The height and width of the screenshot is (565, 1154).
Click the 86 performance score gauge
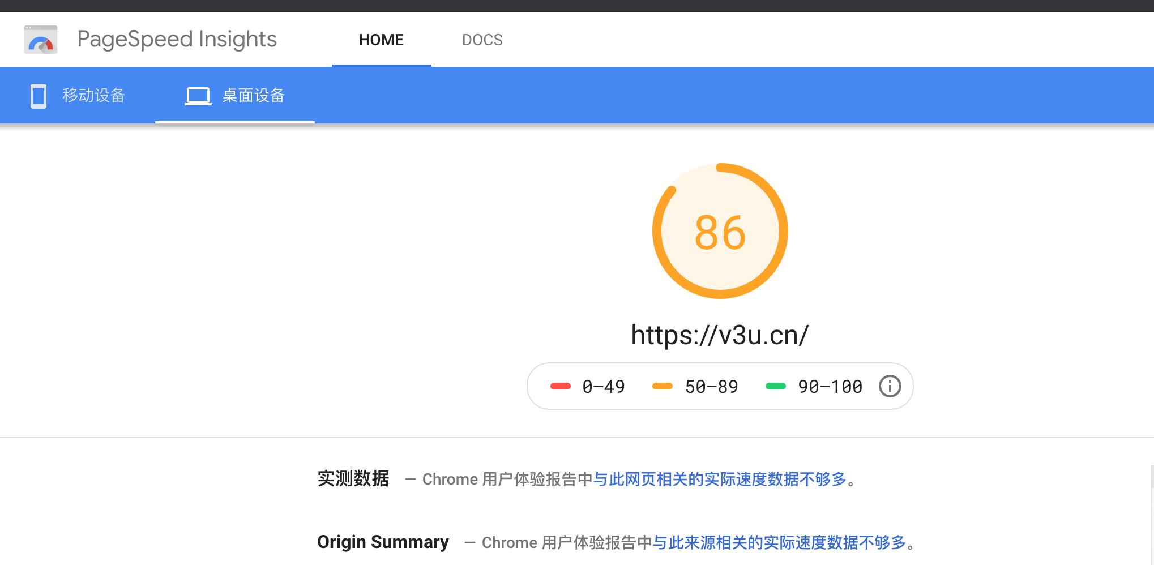(x=720, y=230)
